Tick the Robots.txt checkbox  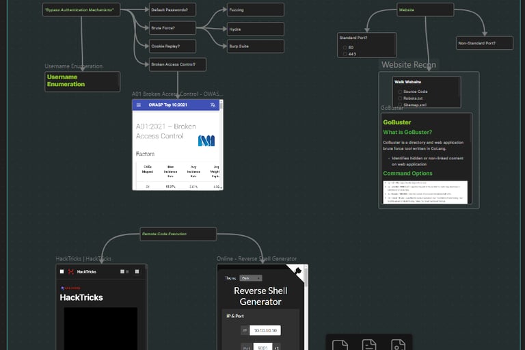pos(400,98)
